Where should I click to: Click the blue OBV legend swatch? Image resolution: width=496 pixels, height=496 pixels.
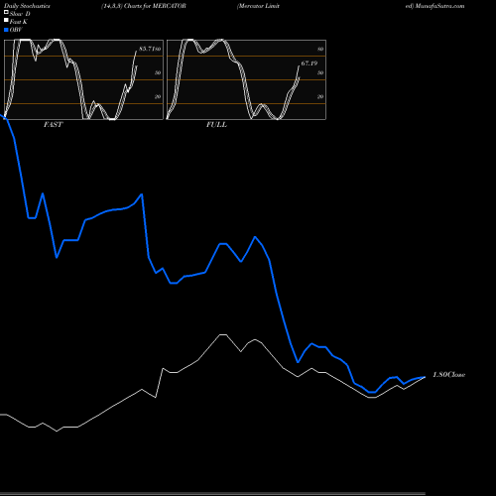(x=6, y=30)
